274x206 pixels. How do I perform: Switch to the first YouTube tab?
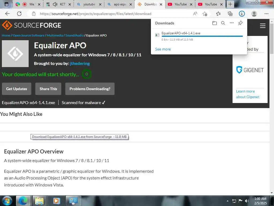[x=181, y=4]
